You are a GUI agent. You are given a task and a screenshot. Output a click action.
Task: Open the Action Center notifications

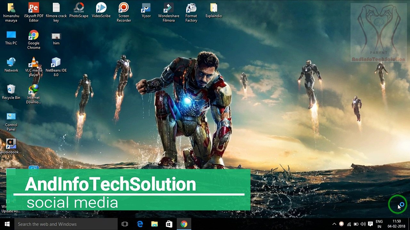[x=370, y=224]
